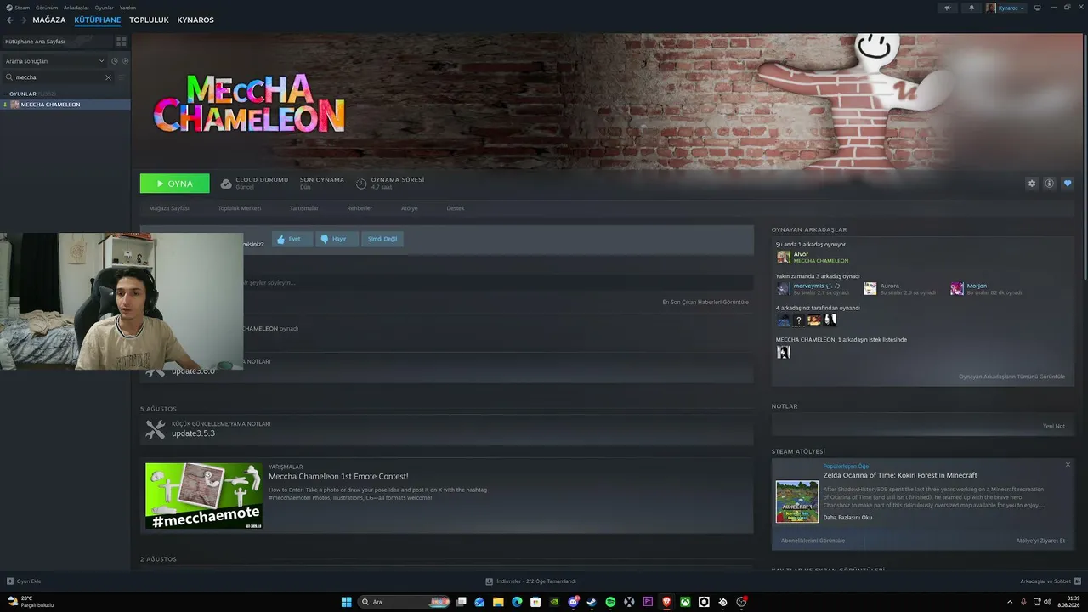Open File Explorer in taskbar
The height and width of the screenshot is (612, 1088).
click(x=498, y=602)
